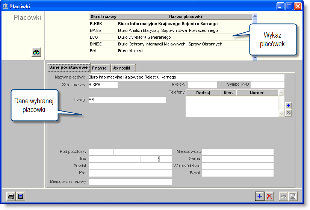Select the B-KRK row

tap(171, 24)
